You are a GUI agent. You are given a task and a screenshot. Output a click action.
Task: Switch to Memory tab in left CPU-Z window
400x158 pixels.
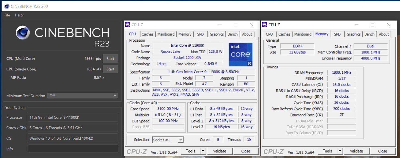(185, 34)
